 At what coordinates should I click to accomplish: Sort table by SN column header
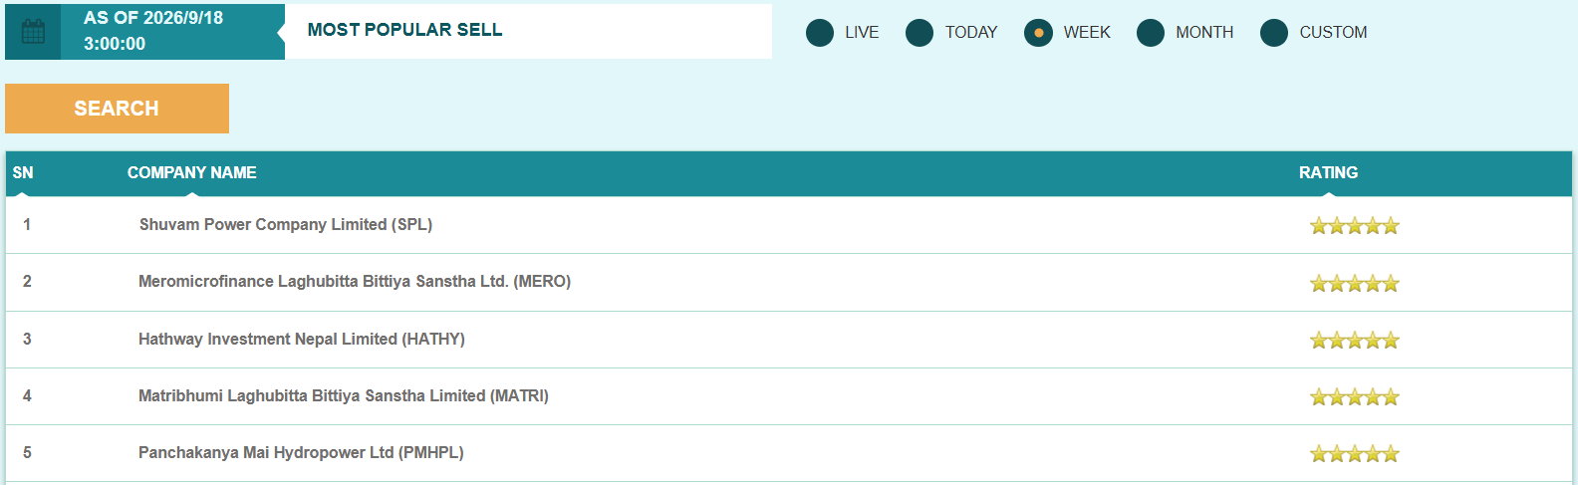[x=23, y=173]
